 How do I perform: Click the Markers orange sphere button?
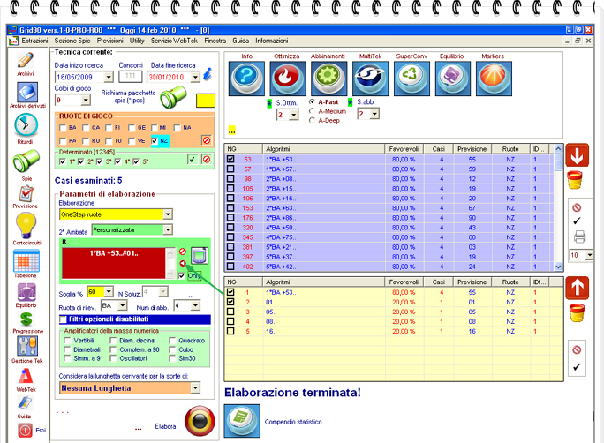[x=494, y=79]
